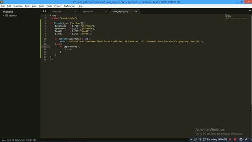Select the goresto folder in sidebar
This screenshot has width=252, height=142.
[13, 16]
